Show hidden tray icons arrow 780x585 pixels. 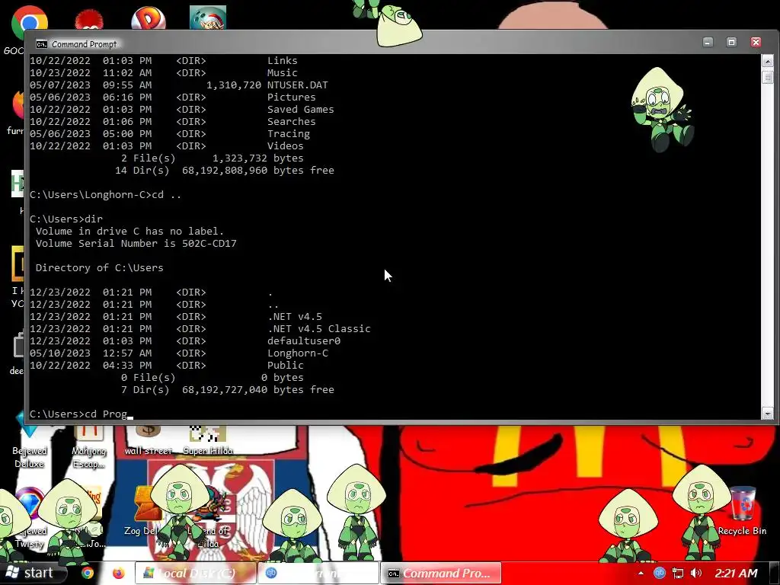(x=640, y=574)
